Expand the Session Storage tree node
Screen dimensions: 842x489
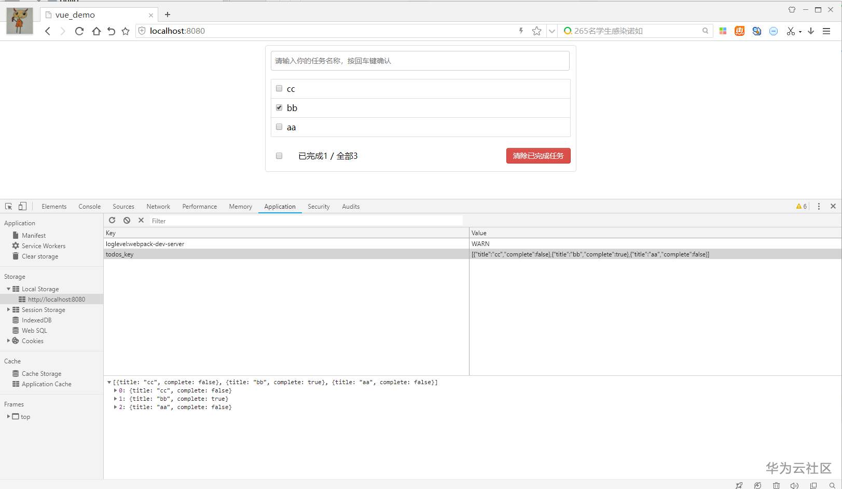8,309
